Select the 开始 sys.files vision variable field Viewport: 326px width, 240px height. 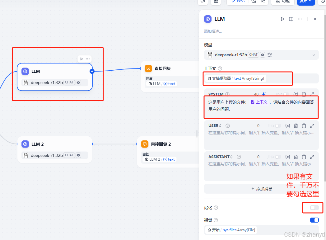point(261,230)
